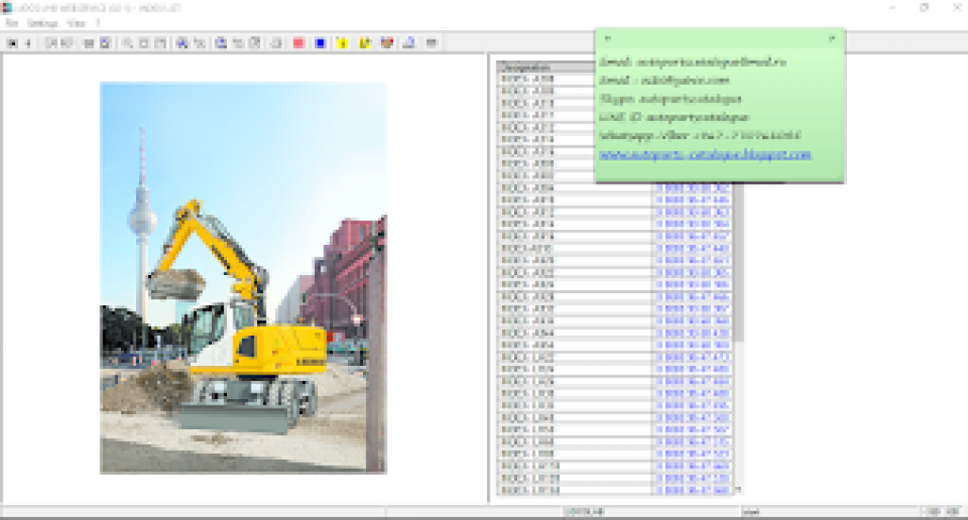Close the green sticky note

832,38
